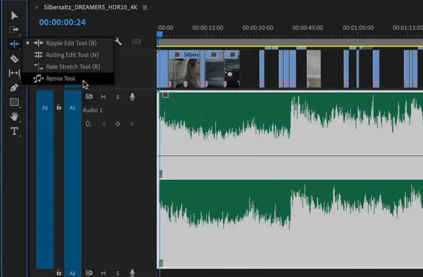
Task: Go to previous keyframe on Audio 1
Action: pyautogui.click(x=104, y=124)
